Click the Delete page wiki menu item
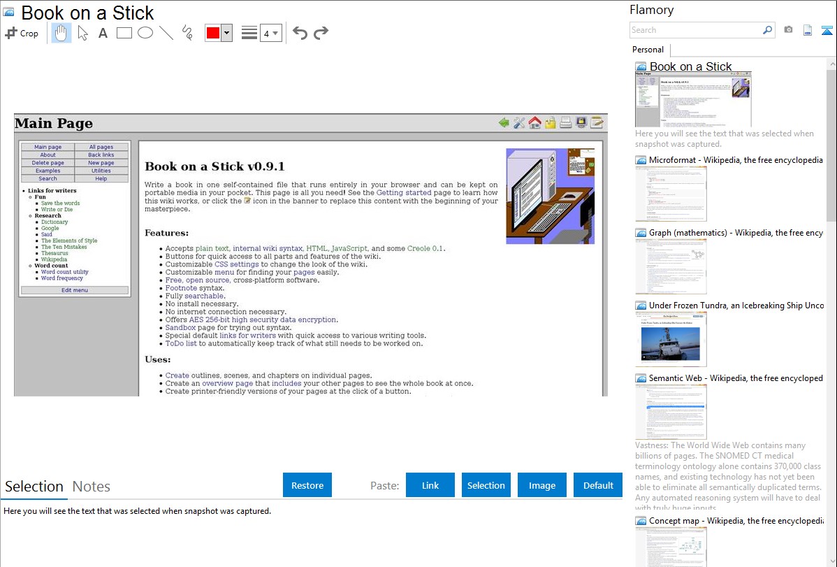This screenshot has width=837, height=567. [48, 163]
